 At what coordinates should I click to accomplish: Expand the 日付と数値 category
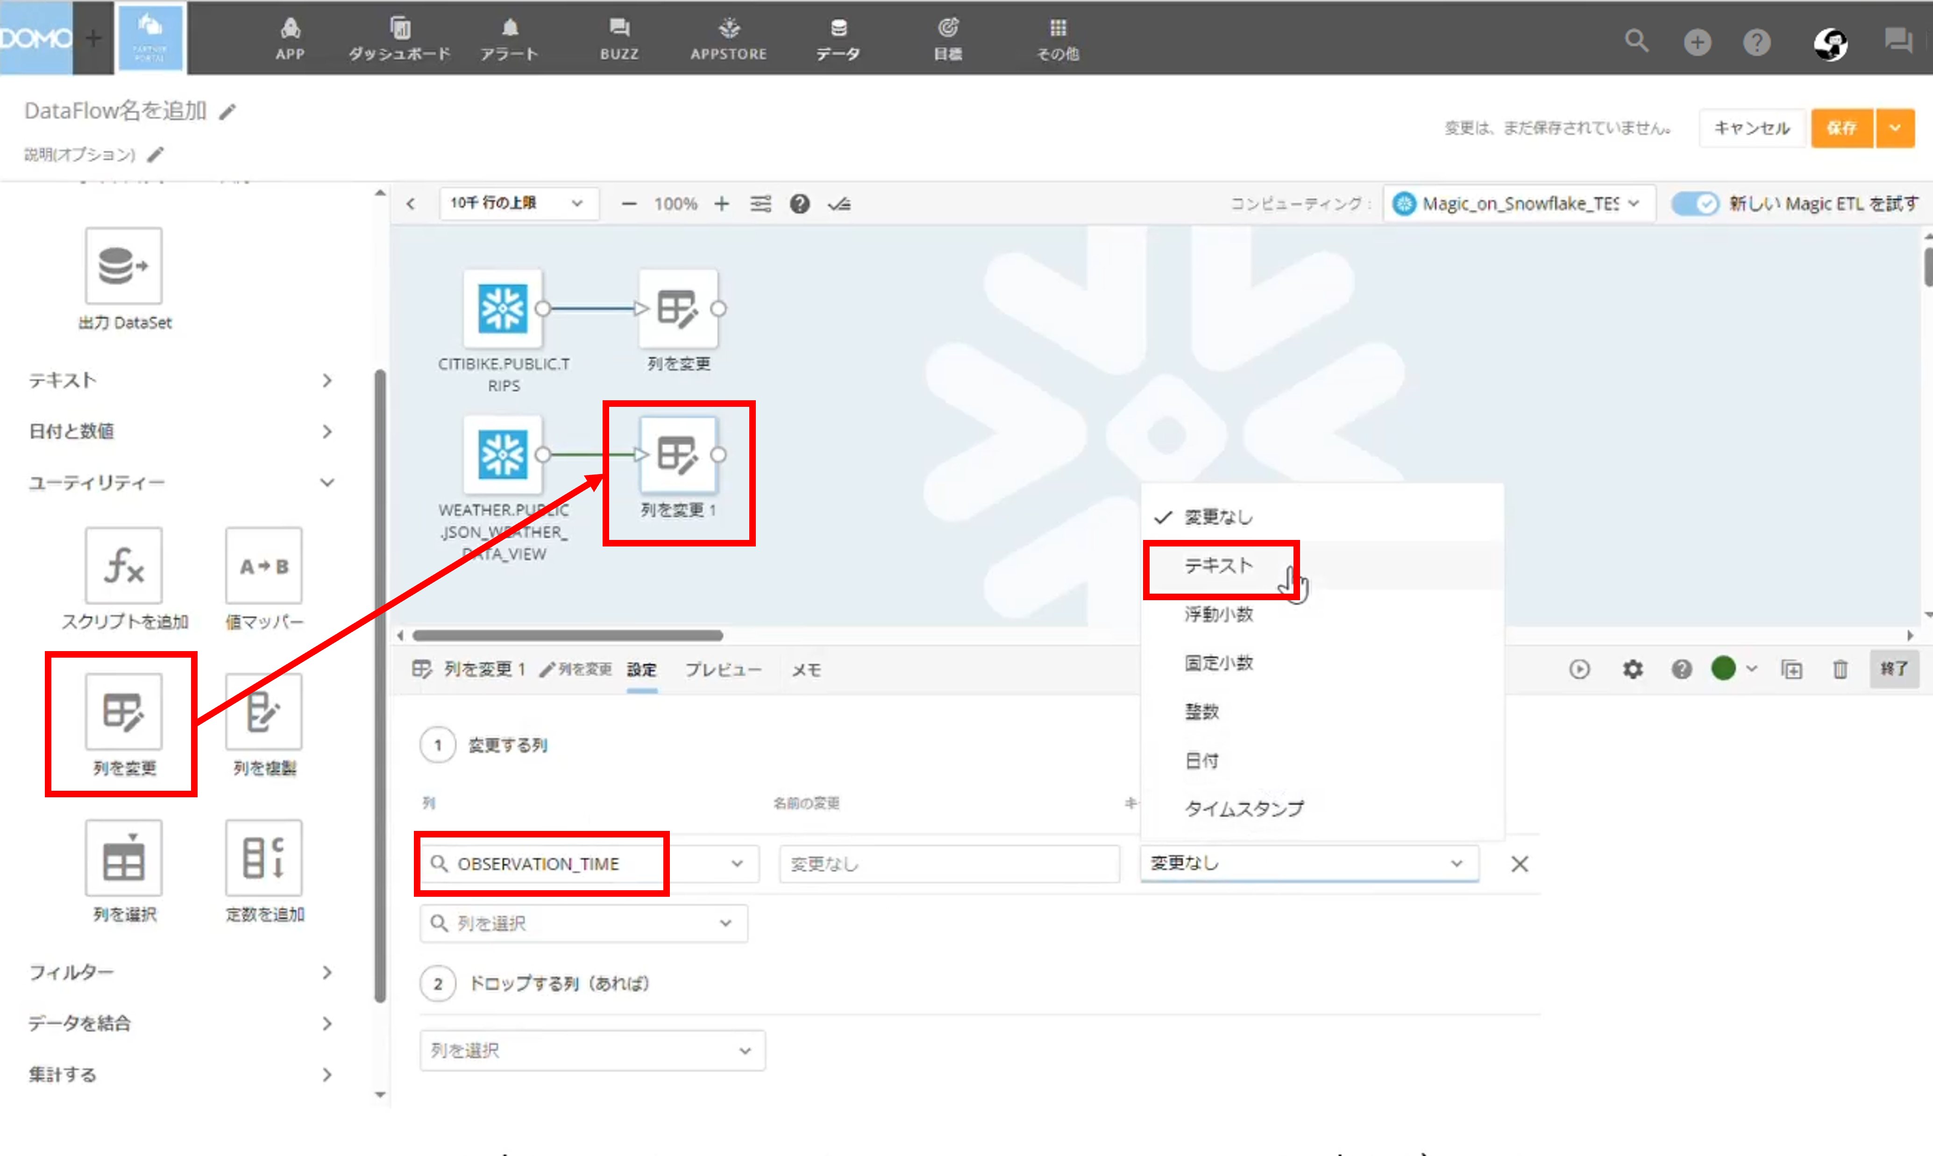(181, 431)
